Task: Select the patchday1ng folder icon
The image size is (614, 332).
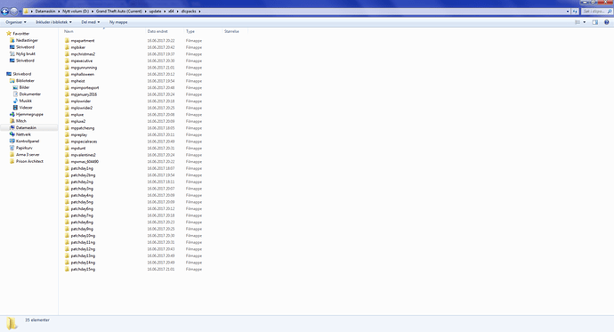Action: (67, 168)
